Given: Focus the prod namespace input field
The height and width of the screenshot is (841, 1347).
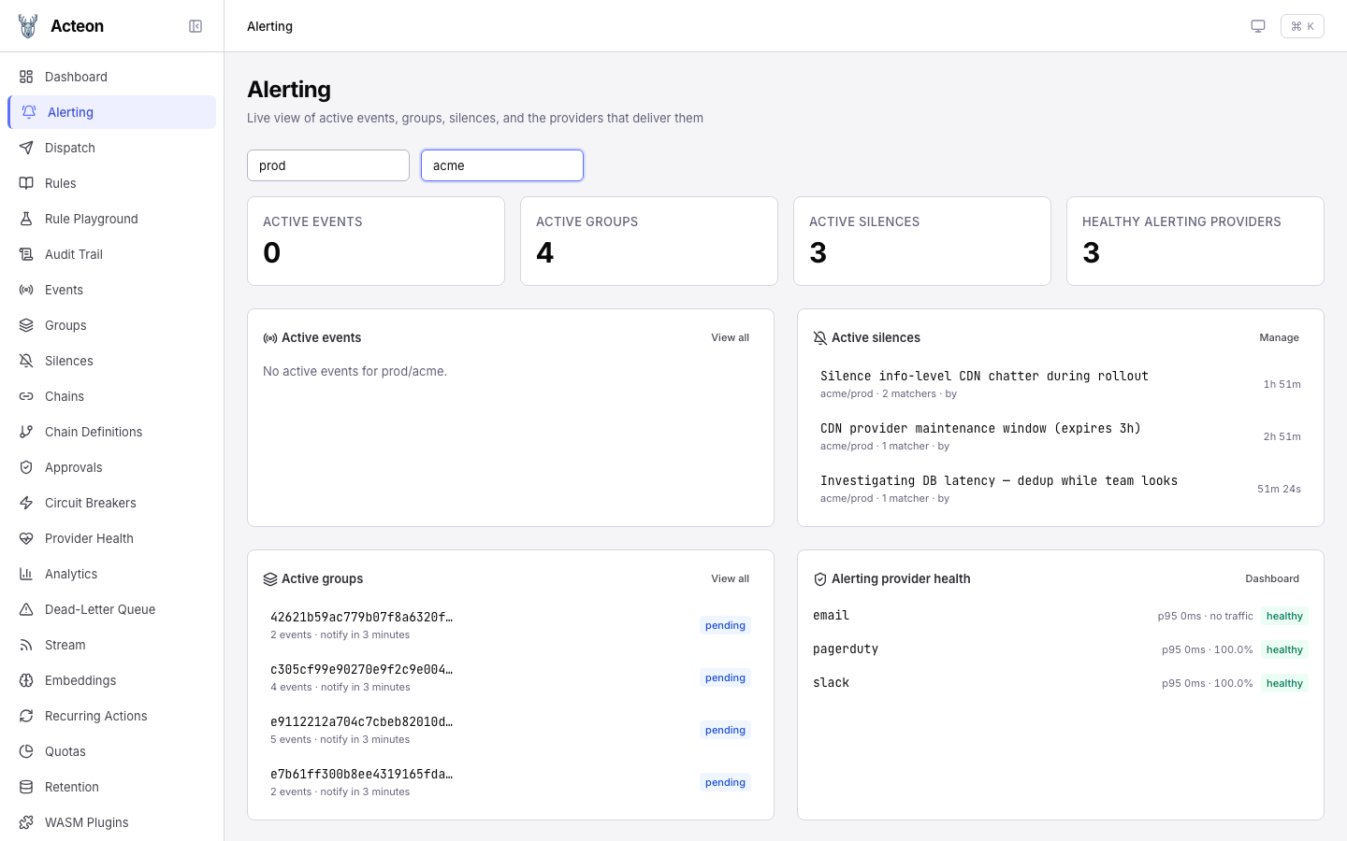Looking at the screenshot, I should [x=328, y=165].
